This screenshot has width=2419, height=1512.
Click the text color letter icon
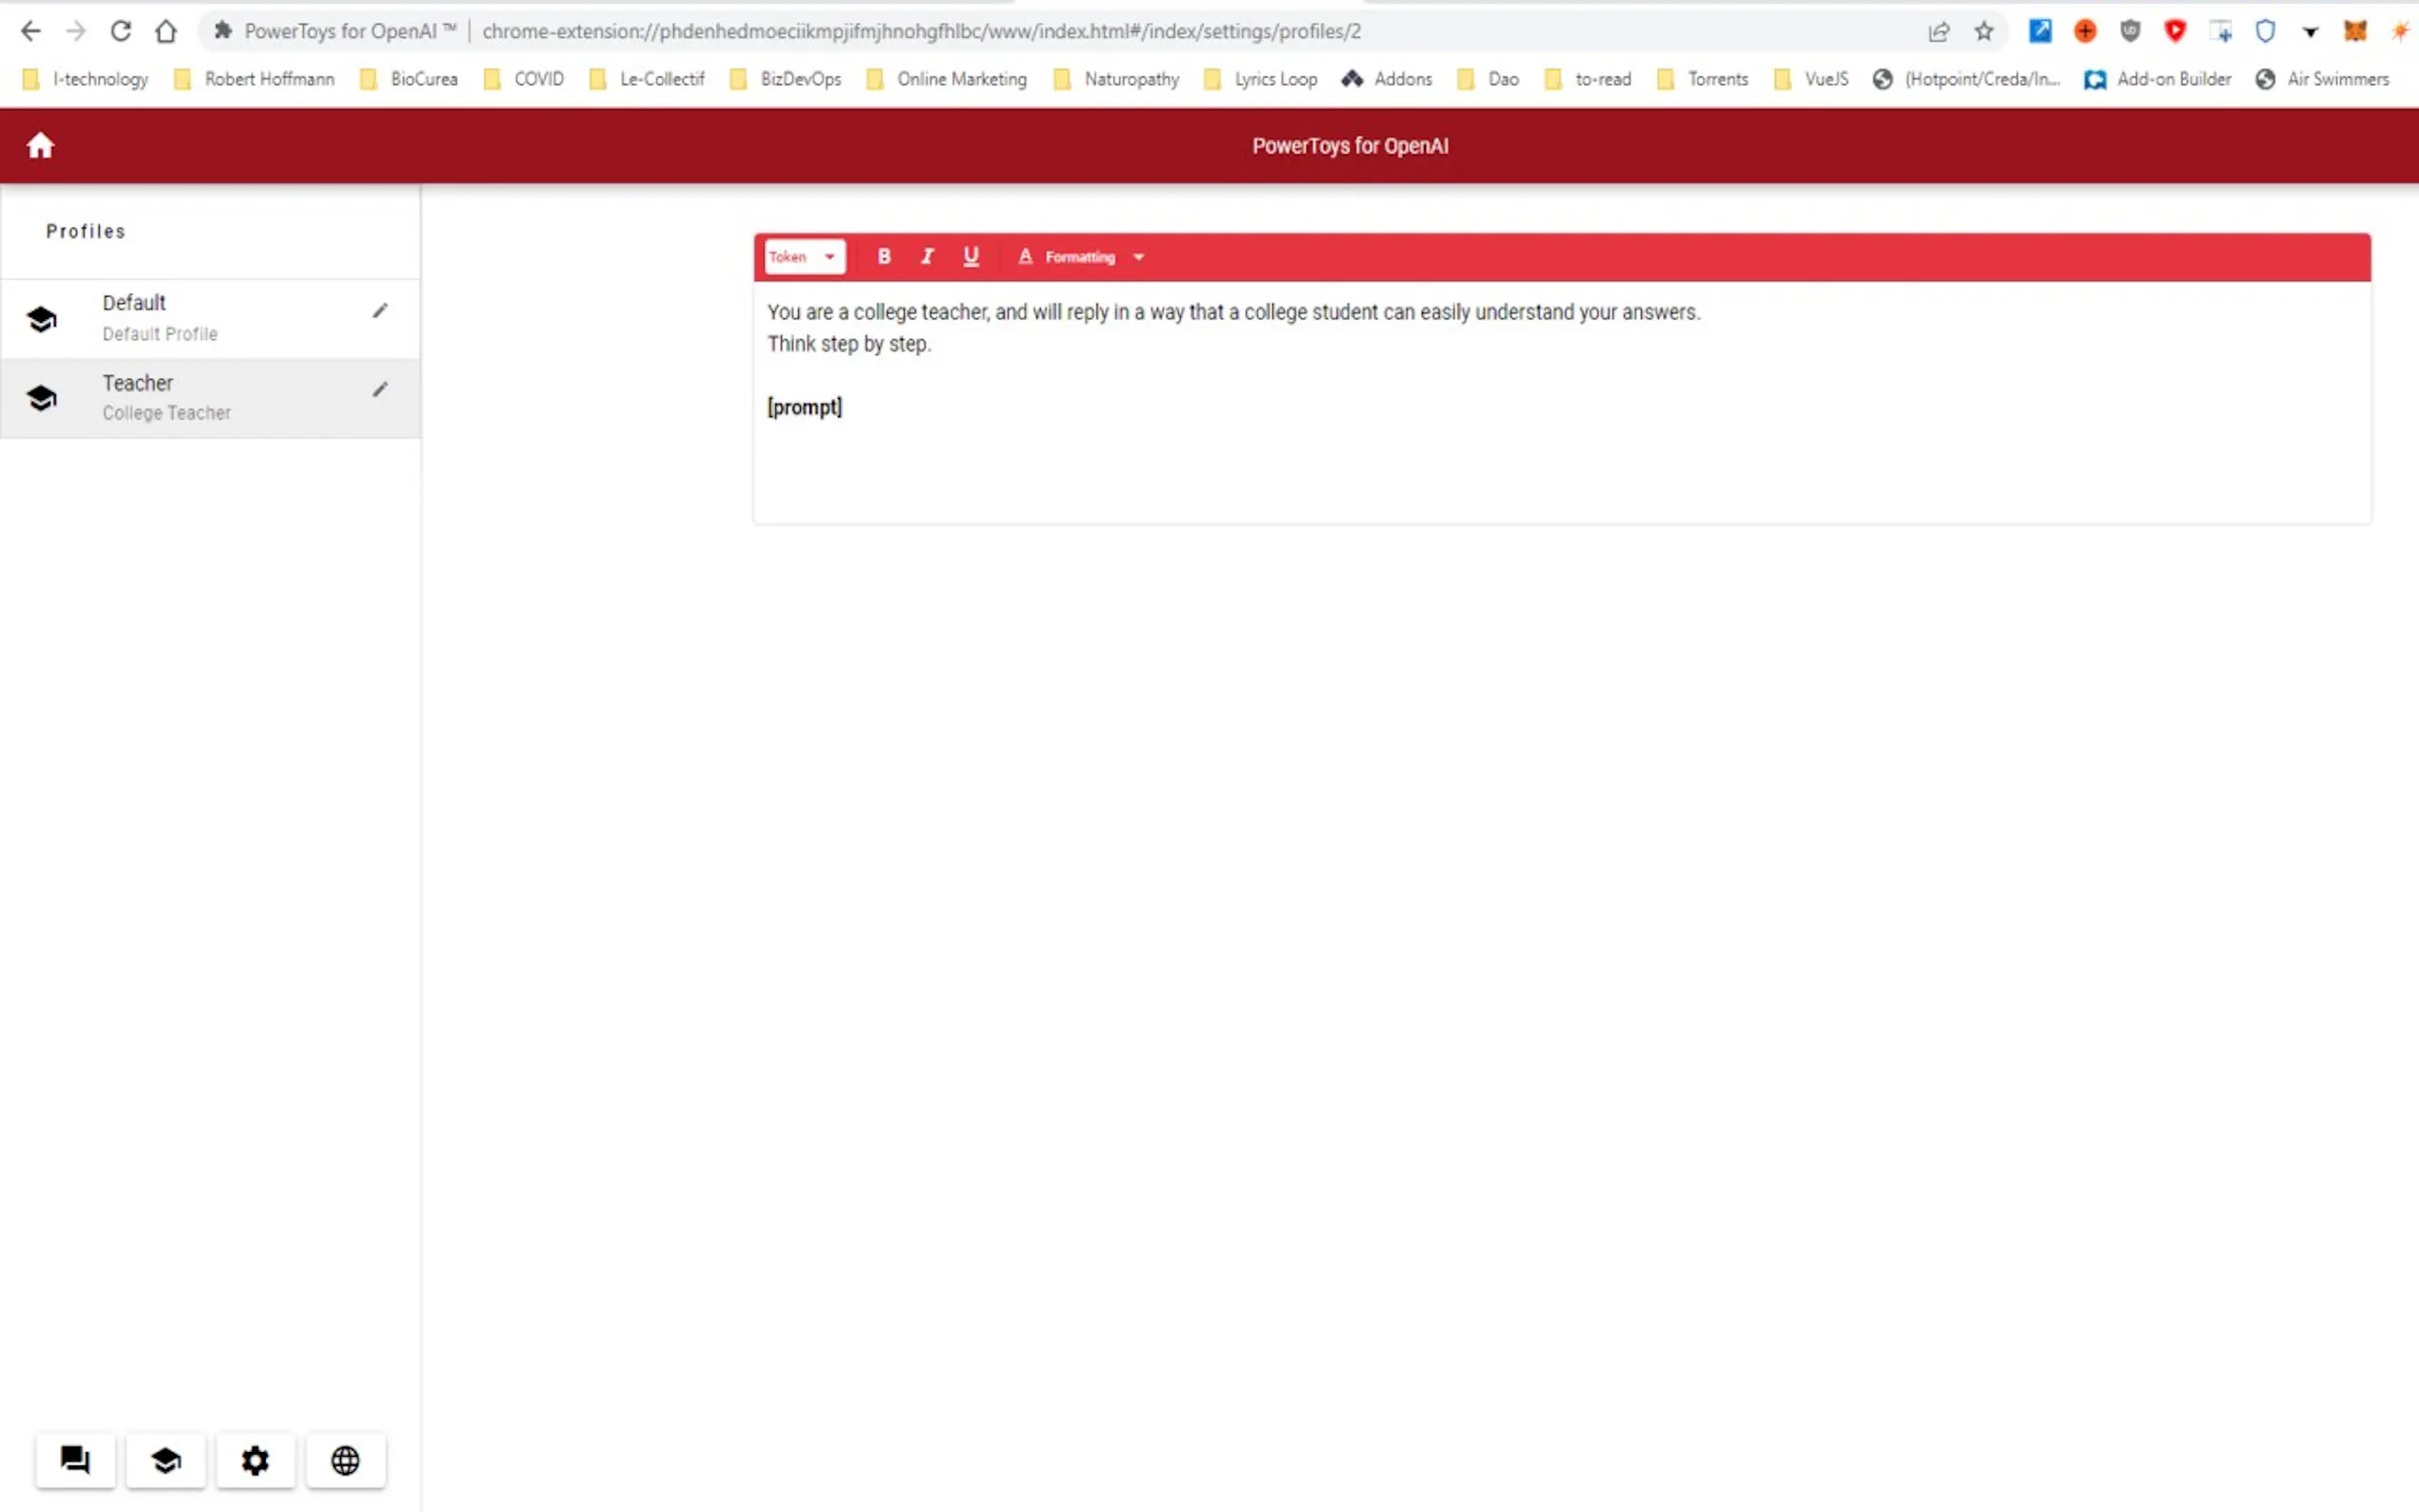pyautogui.click(x=1024, y=257)
